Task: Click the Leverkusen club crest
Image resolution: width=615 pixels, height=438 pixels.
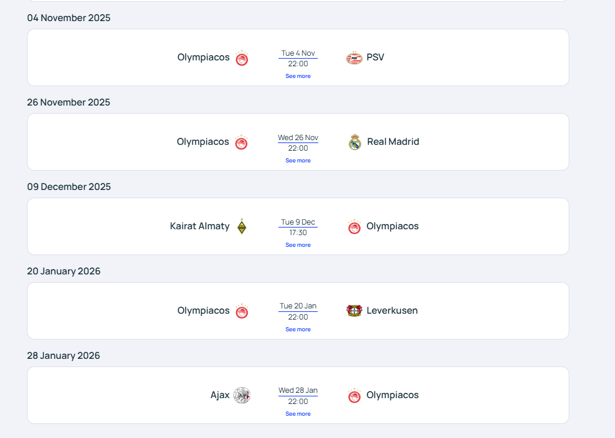Action: point(354,311)
